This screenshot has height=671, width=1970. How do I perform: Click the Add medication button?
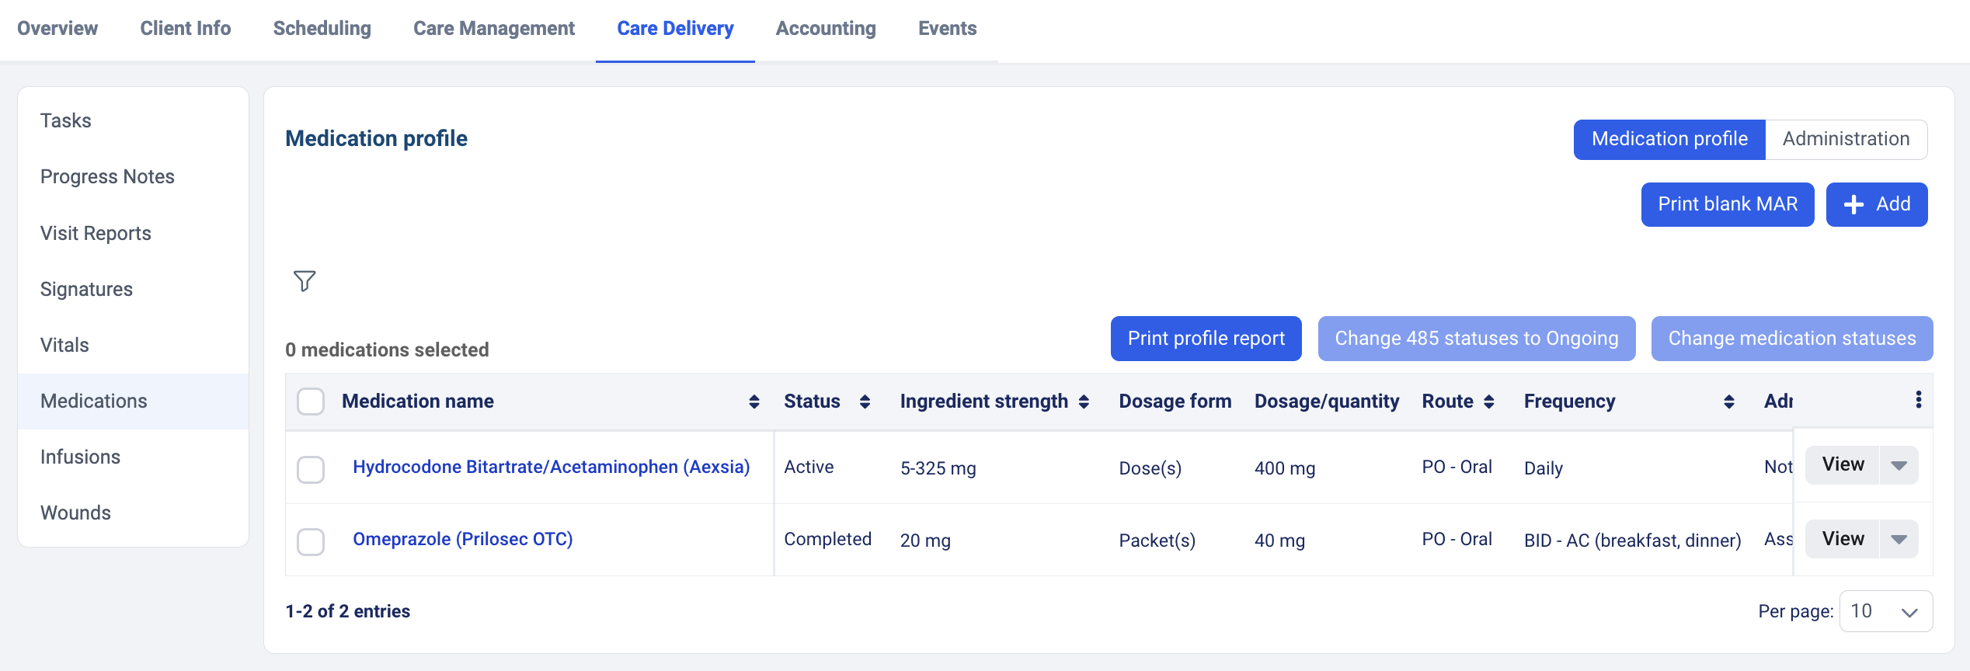tap(1877, 205)
